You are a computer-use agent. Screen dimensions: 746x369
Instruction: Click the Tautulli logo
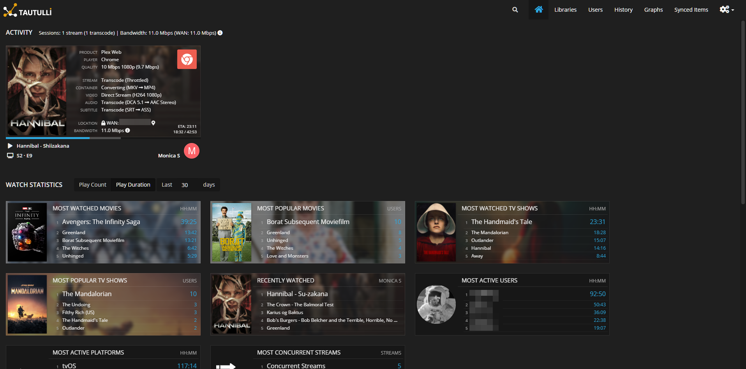click(x=28, y=11)
